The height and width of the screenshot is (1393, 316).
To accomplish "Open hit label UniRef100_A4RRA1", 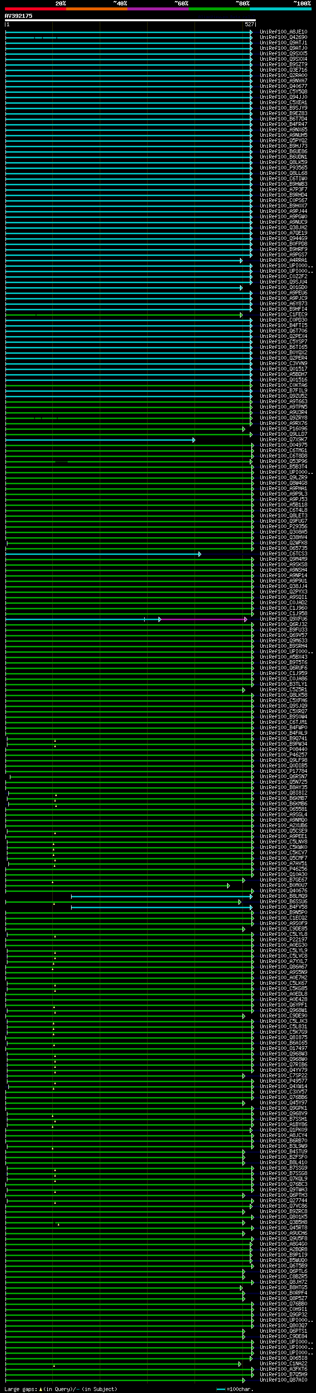I will [283, 260].
